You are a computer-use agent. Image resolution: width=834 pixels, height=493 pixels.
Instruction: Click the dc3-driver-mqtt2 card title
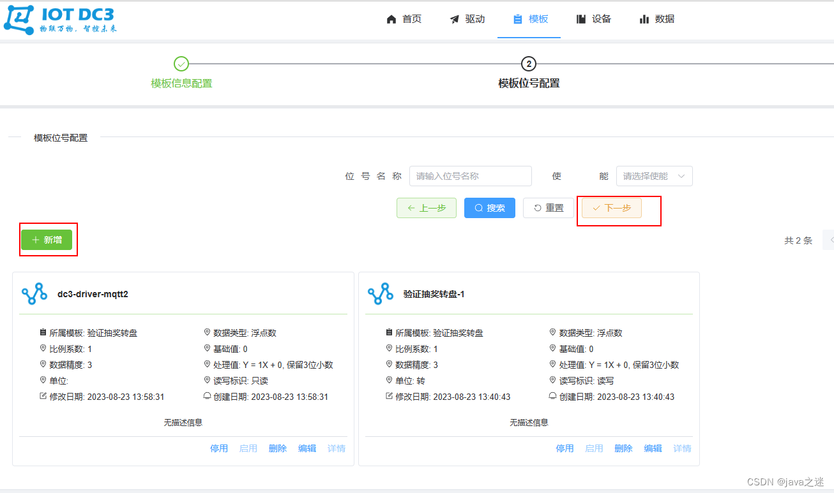click(93, 294)
